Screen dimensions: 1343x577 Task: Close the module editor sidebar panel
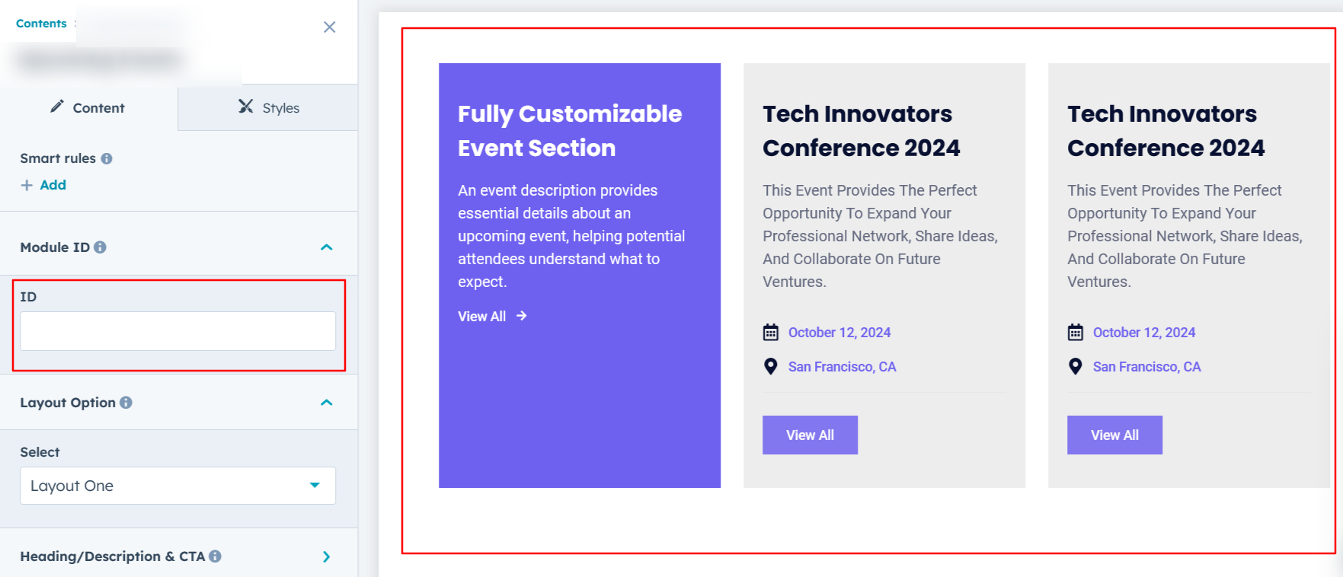pyautogui.click(x=329, y=27)
